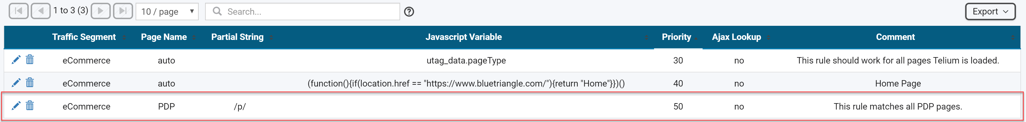Delete the Home Page rule with trash icon
The width and height of the screenshot is (1026, 122).
point(30,83)
